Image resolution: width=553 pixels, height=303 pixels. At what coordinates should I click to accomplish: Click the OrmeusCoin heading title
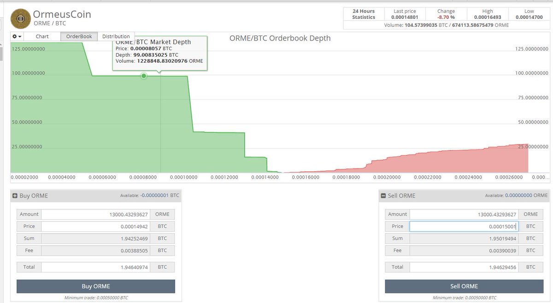62,14
